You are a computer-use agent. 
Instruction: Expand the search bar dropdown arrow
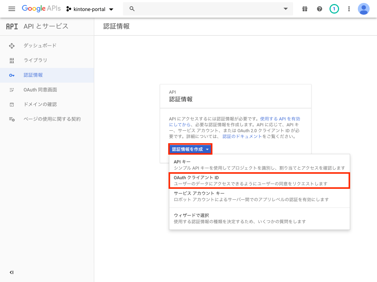click(x=285, y=9)
